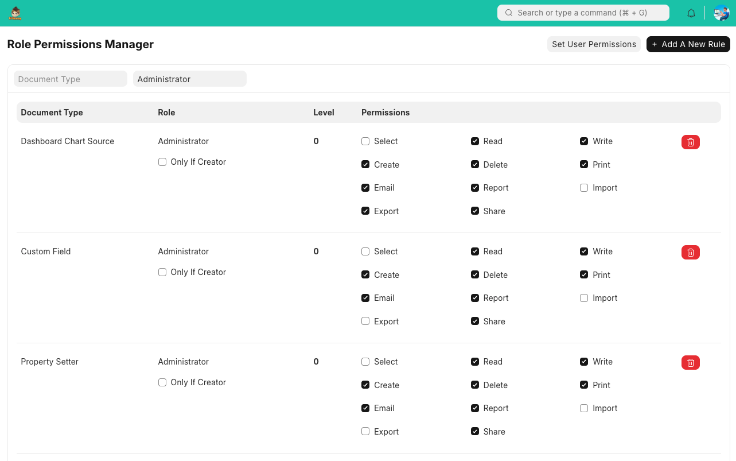Click the search magnifier icon
The width and height of the screenshot is (736, 461).
tap(509, 12)
